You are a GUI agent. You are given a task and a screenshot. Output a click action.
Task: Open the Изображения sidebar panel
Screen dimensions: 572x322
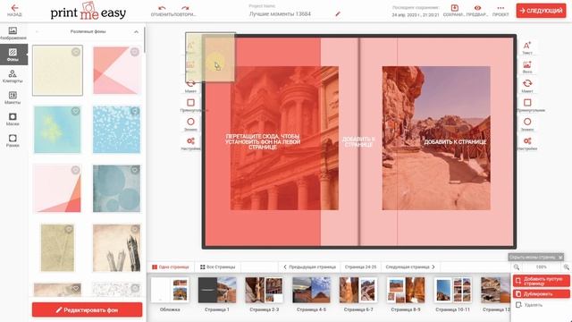[13, 33]
